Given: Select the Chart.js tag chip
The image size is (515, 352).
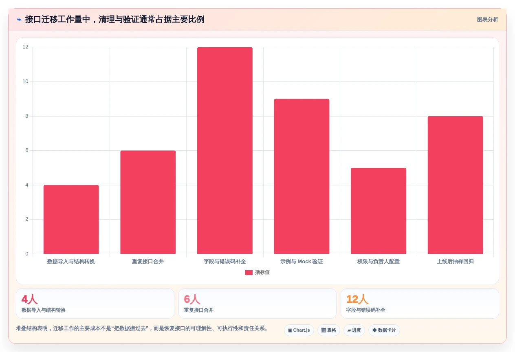Looking at the screenshot, I should coord(299,330).
